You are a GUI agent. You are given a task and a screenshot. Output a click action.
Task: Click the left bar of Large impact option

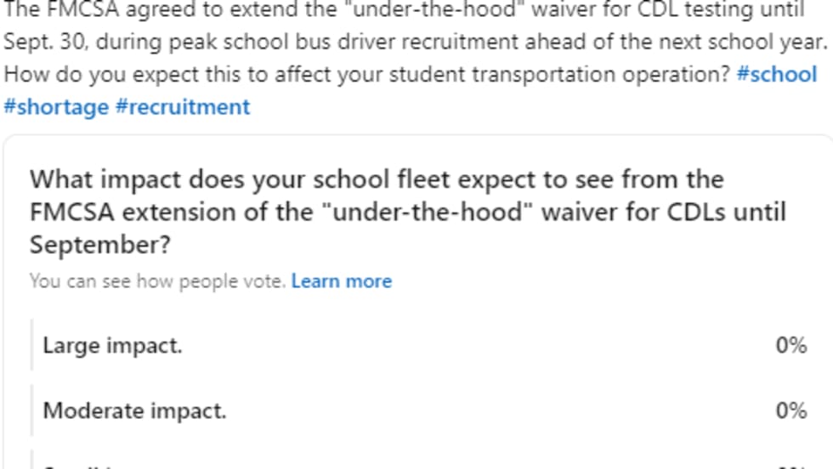32,345
